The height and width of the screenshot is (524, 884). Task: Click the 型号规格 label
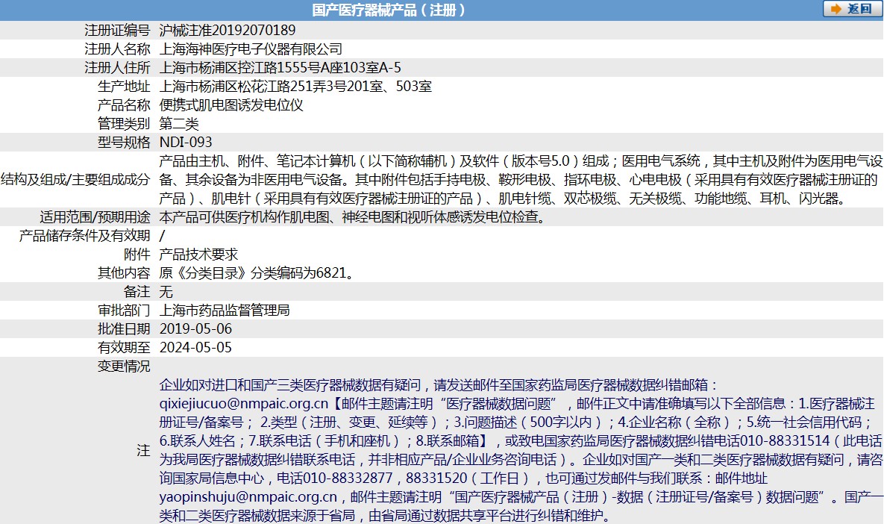pos(124,142)
